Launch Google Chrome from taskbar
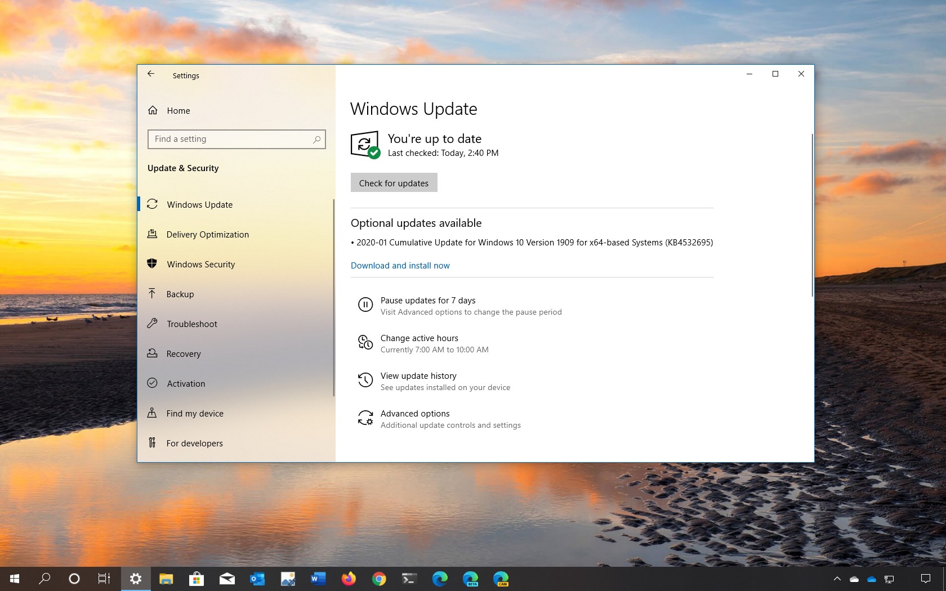 click(379, 579)
